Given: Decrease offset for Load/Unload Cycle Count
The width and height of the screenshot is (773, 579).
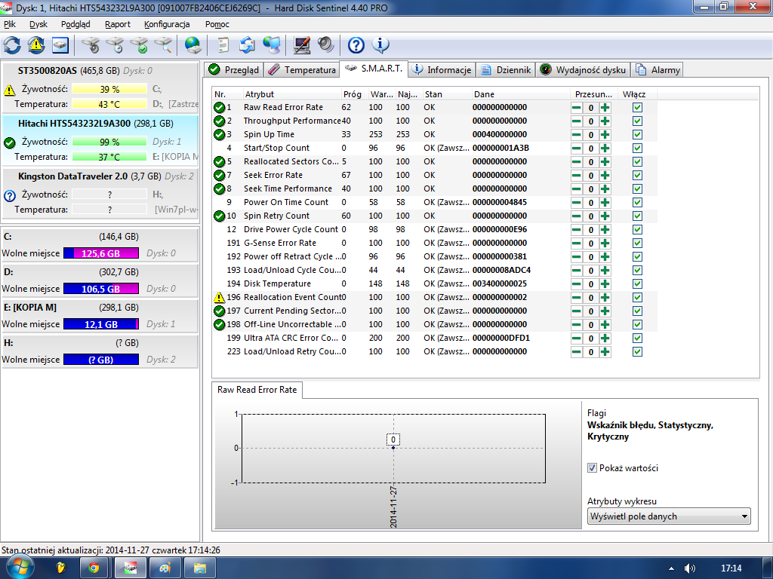Looking at the screenshot, I should click(576, 271).
